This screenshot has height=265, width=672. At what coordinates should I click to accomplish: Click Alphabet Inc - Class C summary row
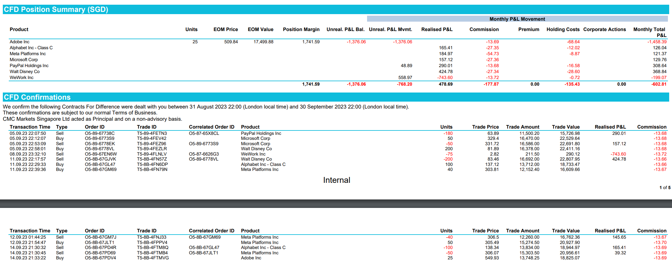tap(31, 48)
